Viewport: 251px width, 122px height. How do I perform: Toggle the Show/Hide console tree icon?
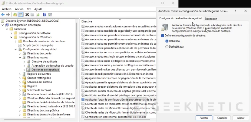click(x=20, y=15)
